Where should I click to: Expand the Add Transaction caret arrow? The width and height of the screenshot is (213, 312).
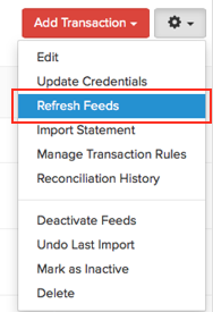(134, 24)
